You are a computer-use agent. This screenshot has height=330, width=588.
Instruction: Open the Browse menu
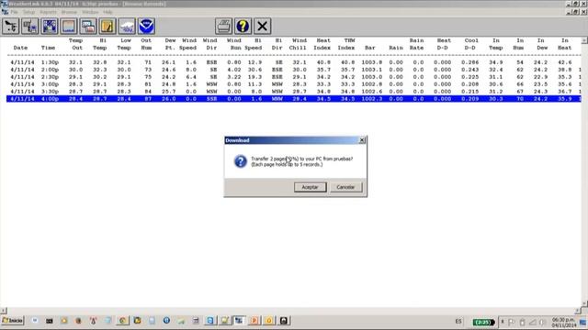(69, 12)
